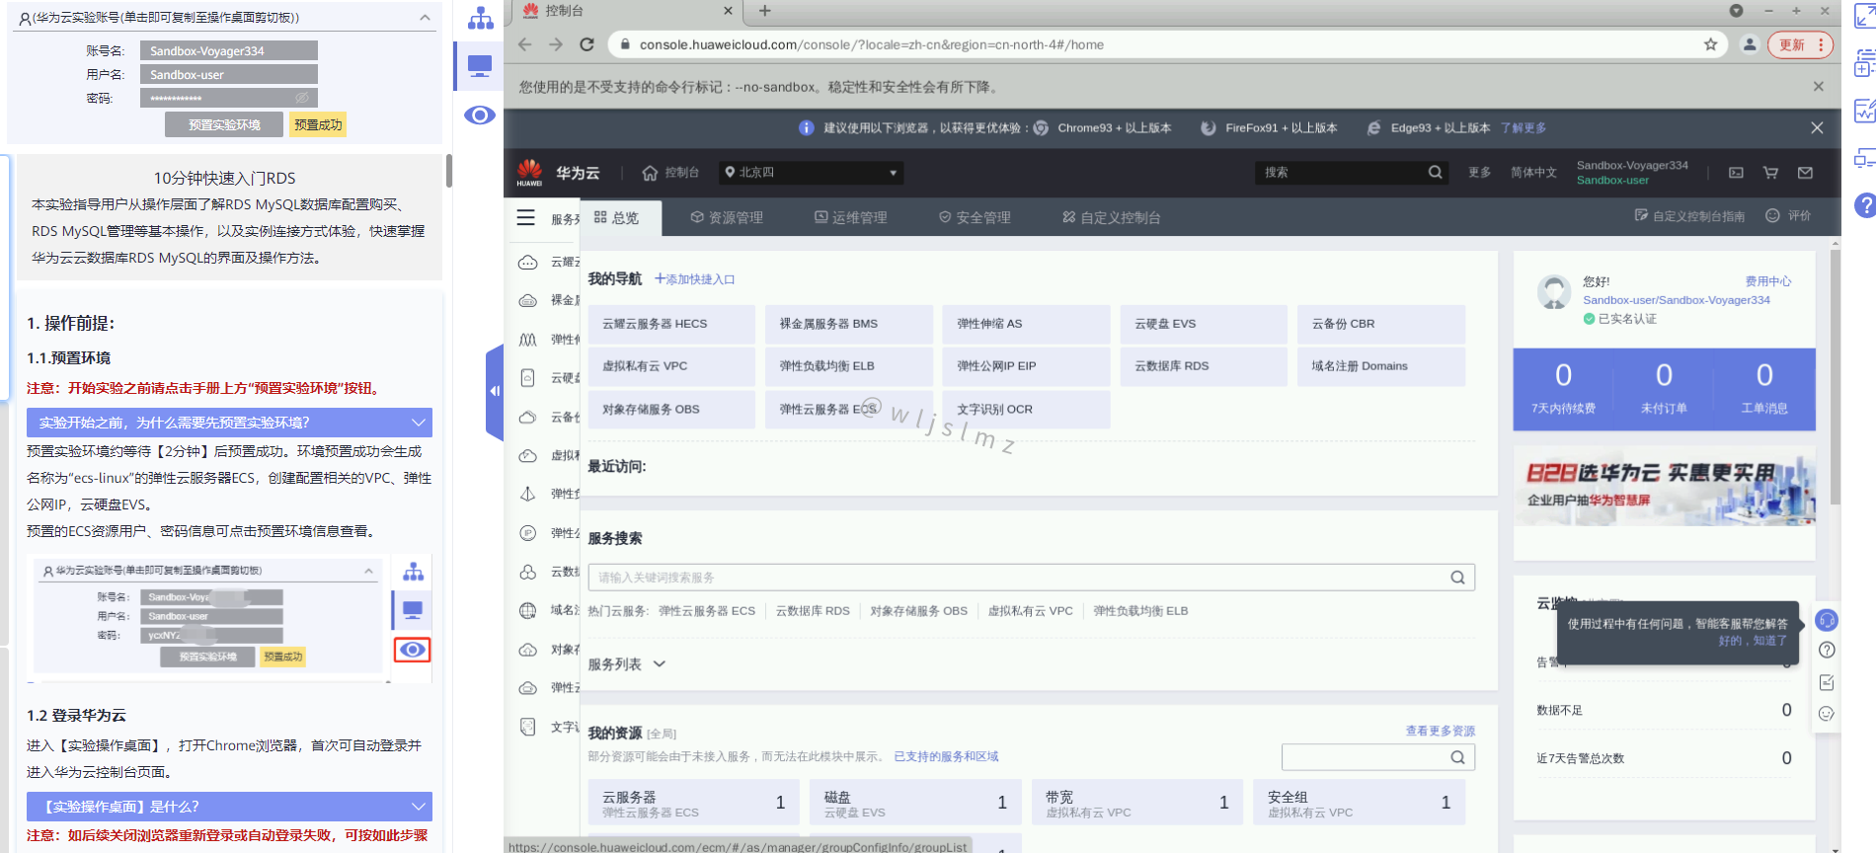Go back in Chrome browser
Screen dimensions: 1876x853
tap(525, 44)
